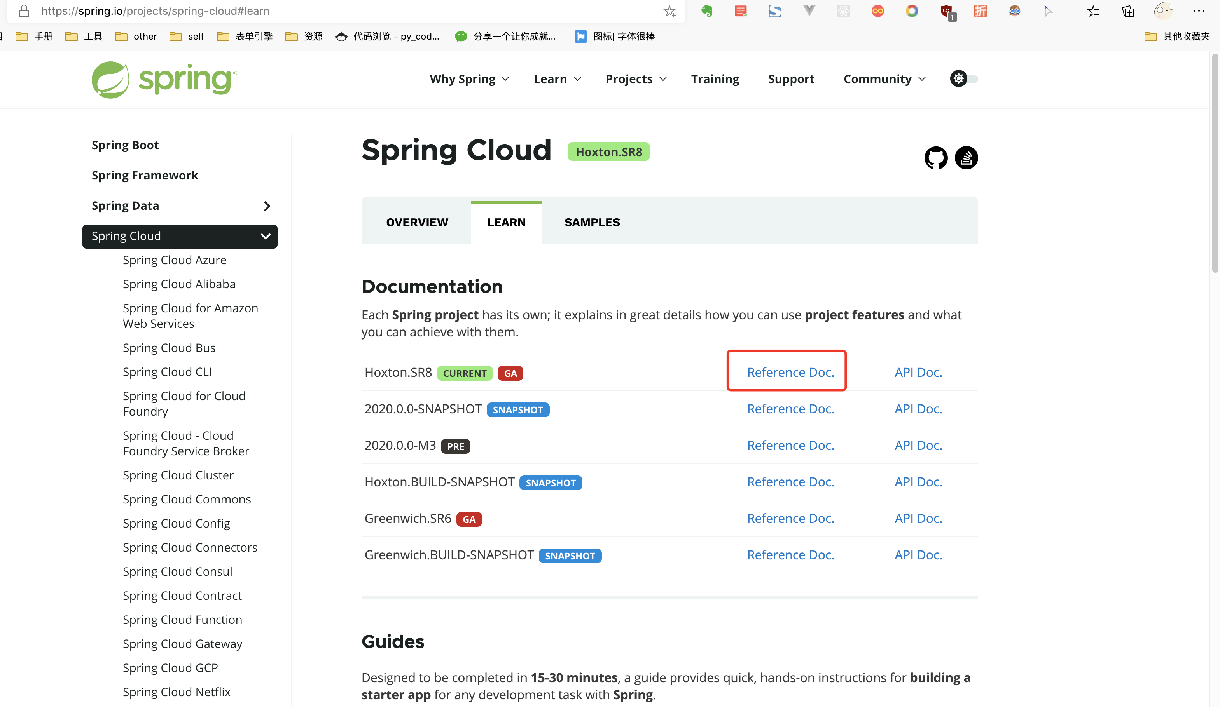Click the Evernote elephant extension icon
Screen dimensions: 1220x707
707,10
